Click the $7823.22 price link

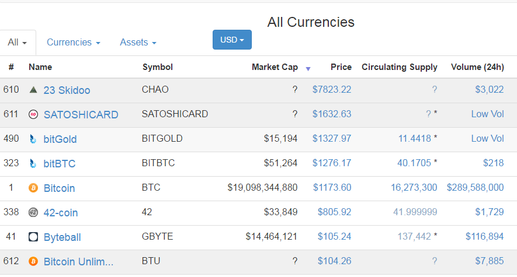[332, 89]
